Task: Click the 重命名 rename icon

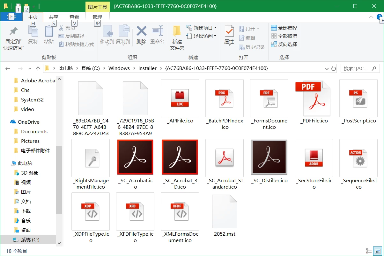Action: click(157, 31)
